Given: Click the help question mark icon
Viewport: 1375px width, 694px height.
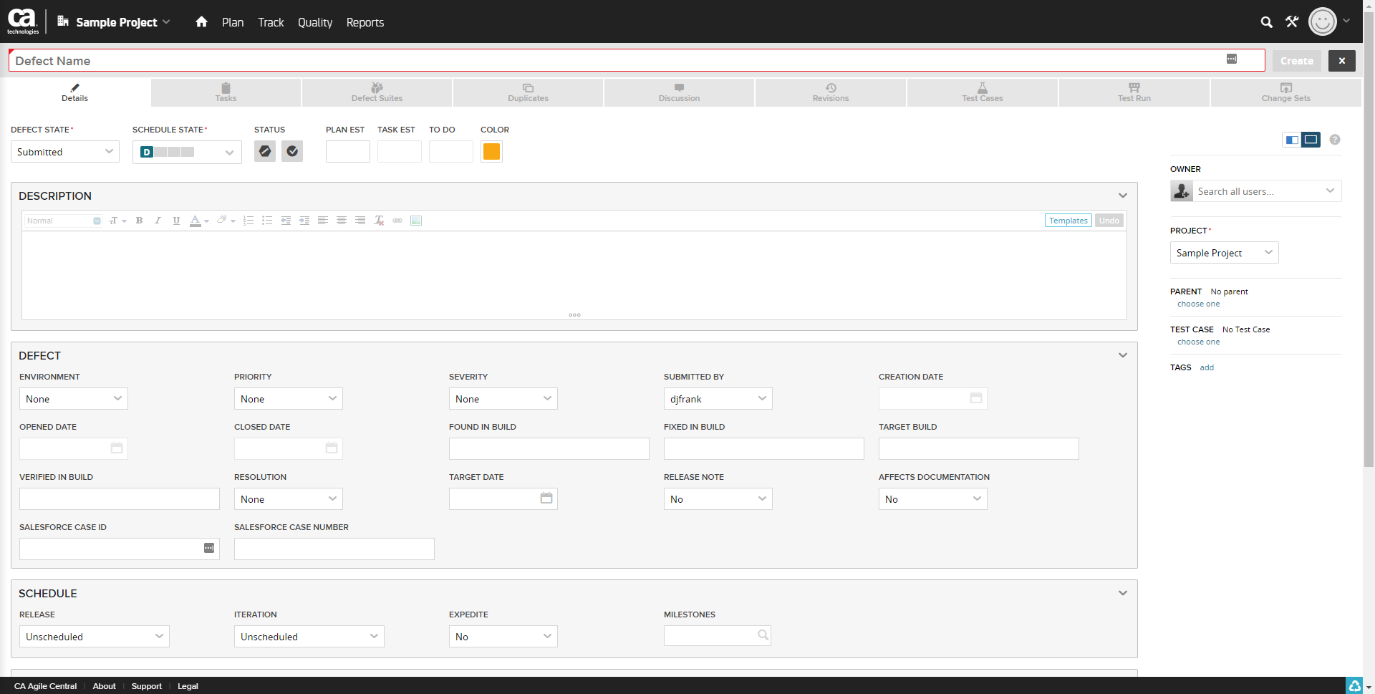Looking at the screenshot, I should point(1335,140).
